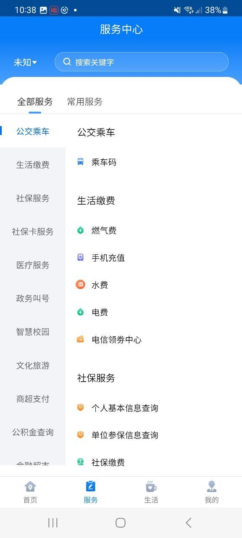
Task: Open the 社保缴费 payment icon
Action: click(81, 462)
